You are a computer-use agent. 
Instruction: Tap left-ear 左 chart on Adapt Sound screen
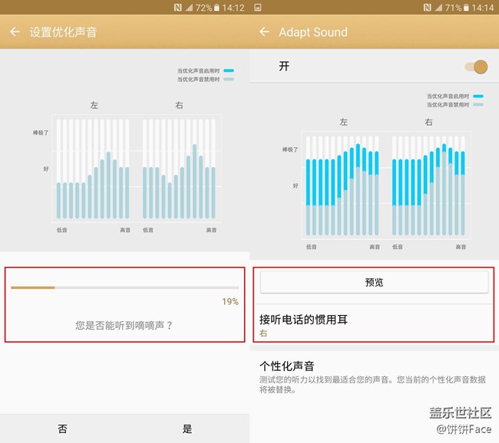click(x=342, y=185)
